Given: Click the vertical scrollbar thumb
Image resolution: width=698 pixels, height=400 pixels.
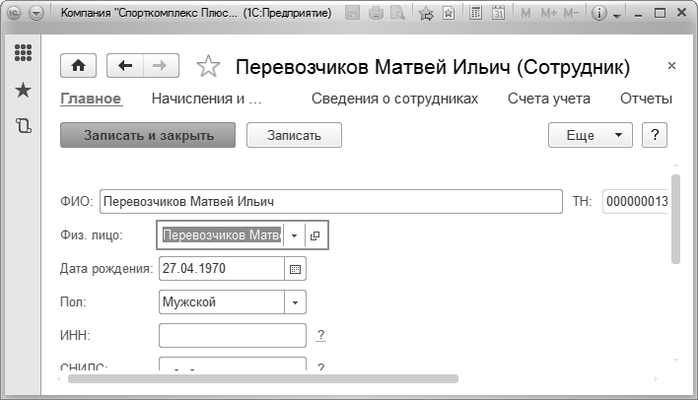Looking at the screenshot, I should [675, 220].
